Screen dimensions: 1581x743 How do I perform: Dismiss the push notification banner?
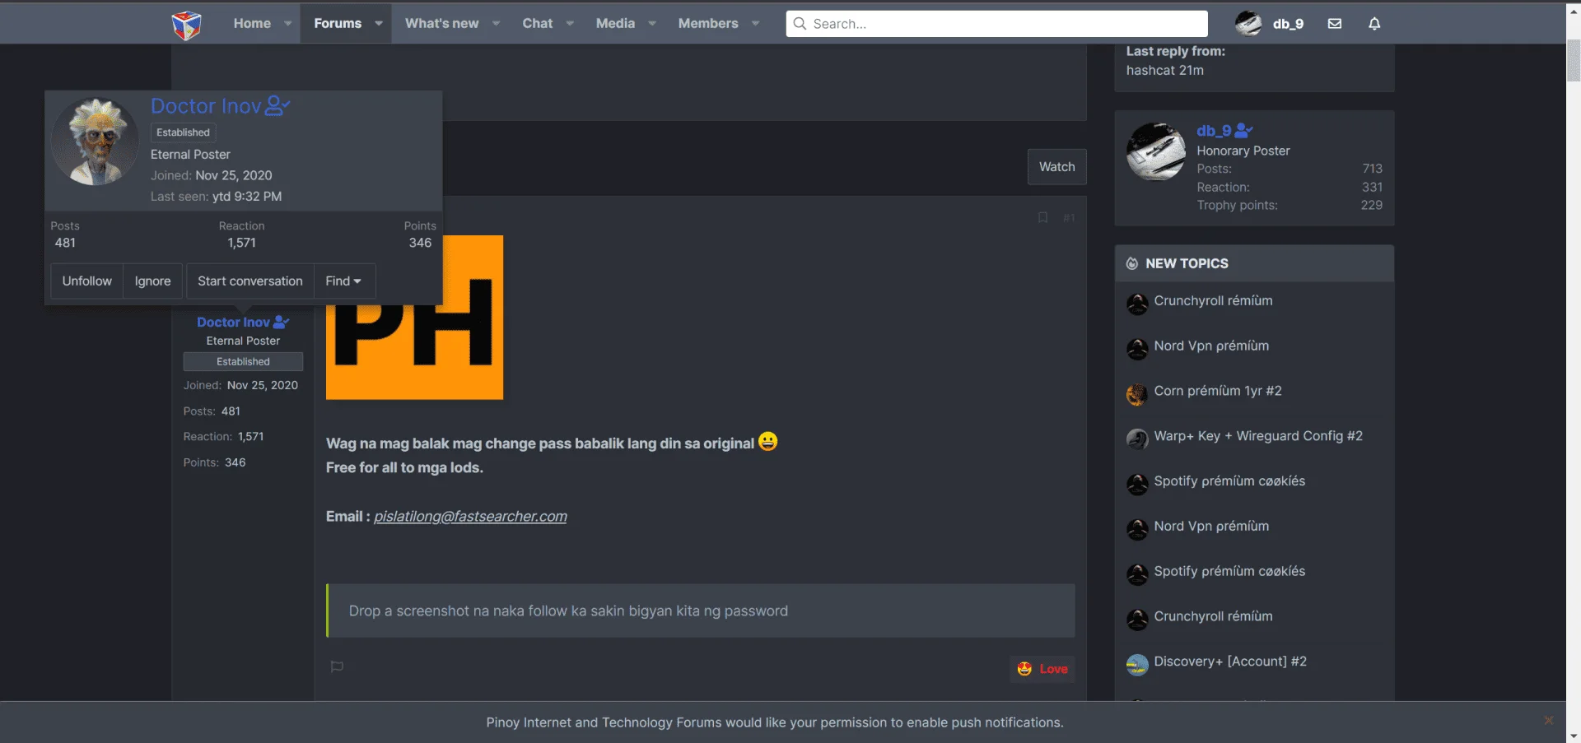click(x=1549, y=720)
